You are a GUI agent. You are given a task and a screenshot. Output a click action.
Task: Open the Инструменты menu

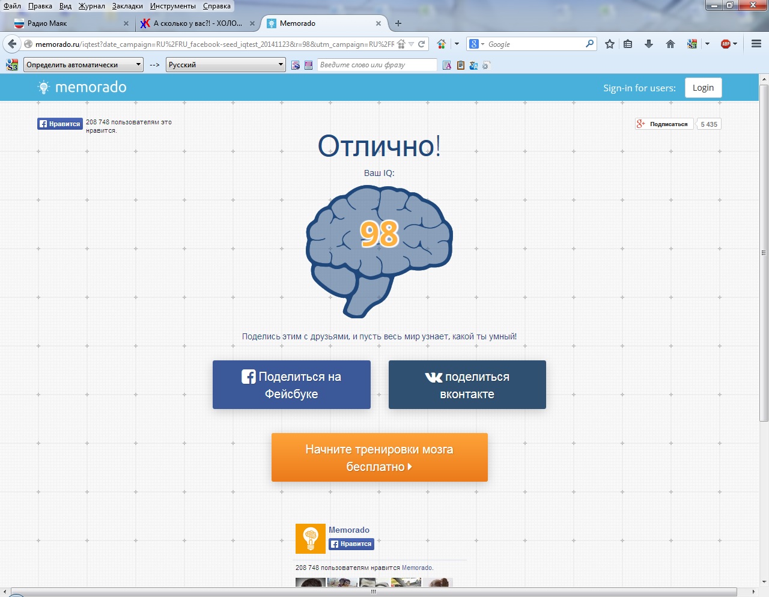coord(173,6)
